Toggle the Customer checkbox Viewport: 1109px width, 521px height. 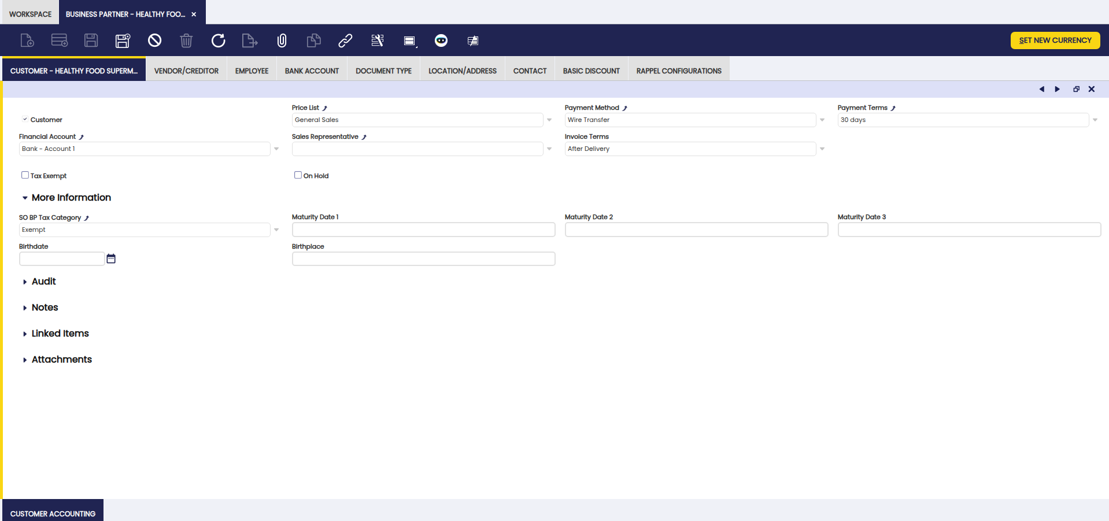pos(25,120)
